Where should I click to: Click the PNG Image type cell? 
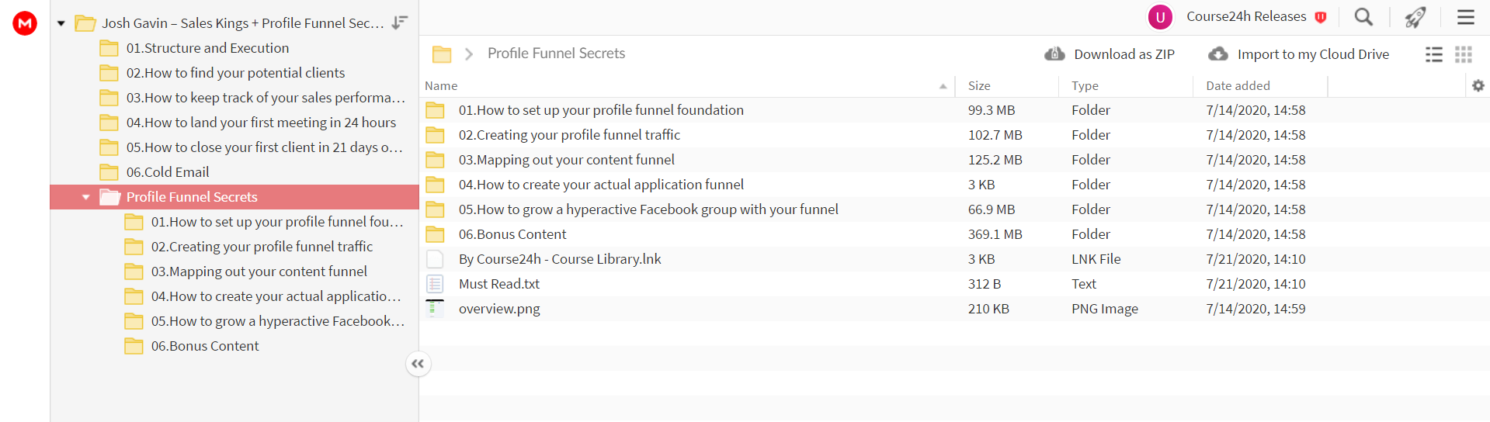point(1104,309)
